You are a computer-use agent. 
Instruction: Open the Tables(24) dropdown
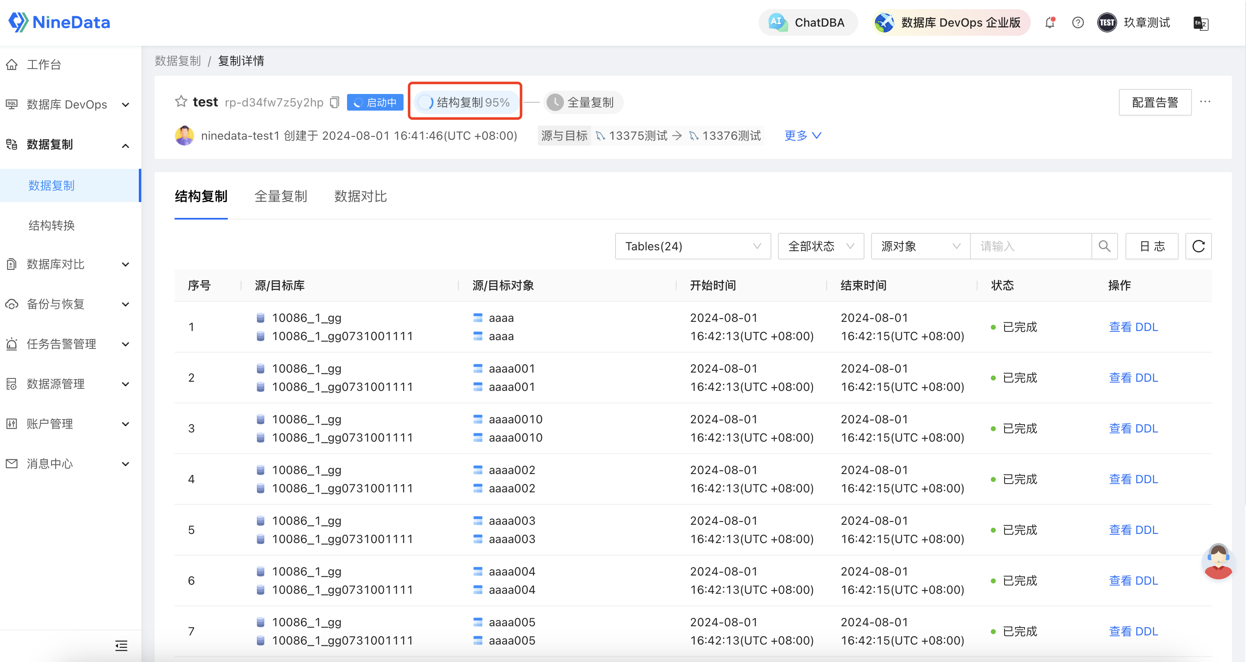(x=693, y=246)
